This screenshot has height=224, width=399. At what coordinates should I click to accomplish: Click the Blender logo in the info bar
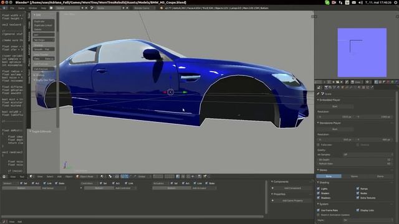(x=161, y=8)
